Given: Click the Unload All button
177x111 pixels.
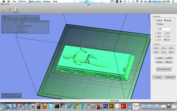Looking at the screenshot, I should [170, 77].
